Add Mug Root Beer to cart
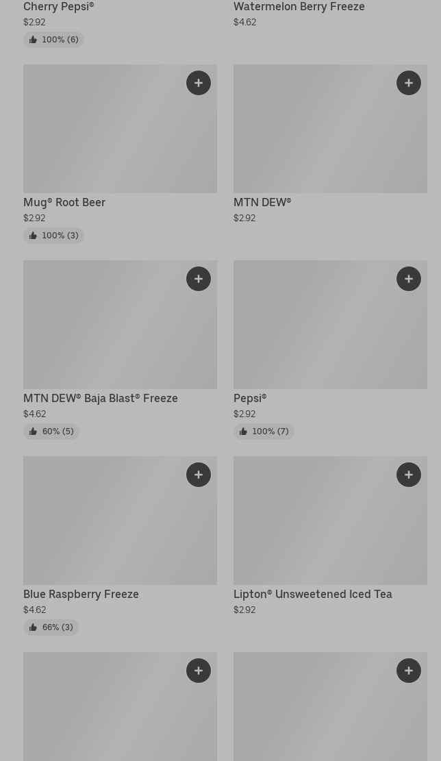The width and height of the screenshot is (441, 761). [x=199, y=83]
